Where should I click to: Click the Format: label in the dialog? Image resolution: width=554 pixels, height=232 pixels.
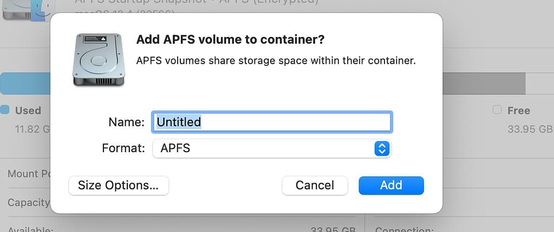pyautogui.click(x=123, y=148)
